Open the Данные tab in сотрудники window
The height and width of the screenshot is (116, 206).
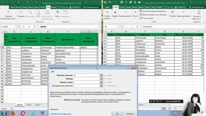[x=37, y=7]
